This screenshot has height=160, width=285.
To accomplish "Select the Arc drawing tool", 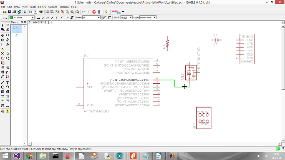I will (x=8, y=87).
